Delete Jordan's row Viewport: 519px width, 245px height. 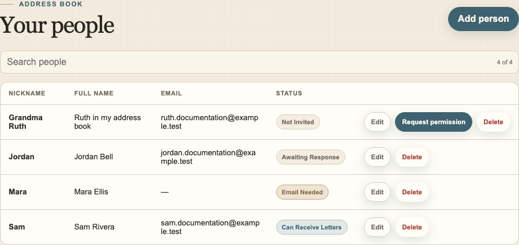(x=412, y=157)
